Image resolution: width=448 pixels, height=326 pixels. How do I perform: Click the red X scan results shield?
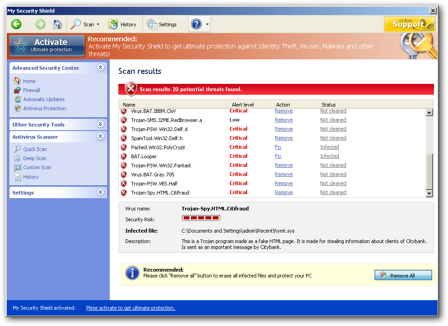131,88
